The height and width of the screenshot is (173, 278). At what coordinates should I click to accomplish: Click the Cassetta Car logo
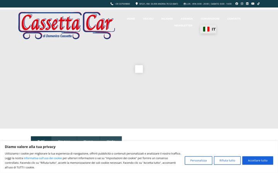click(x=67, y=25)
